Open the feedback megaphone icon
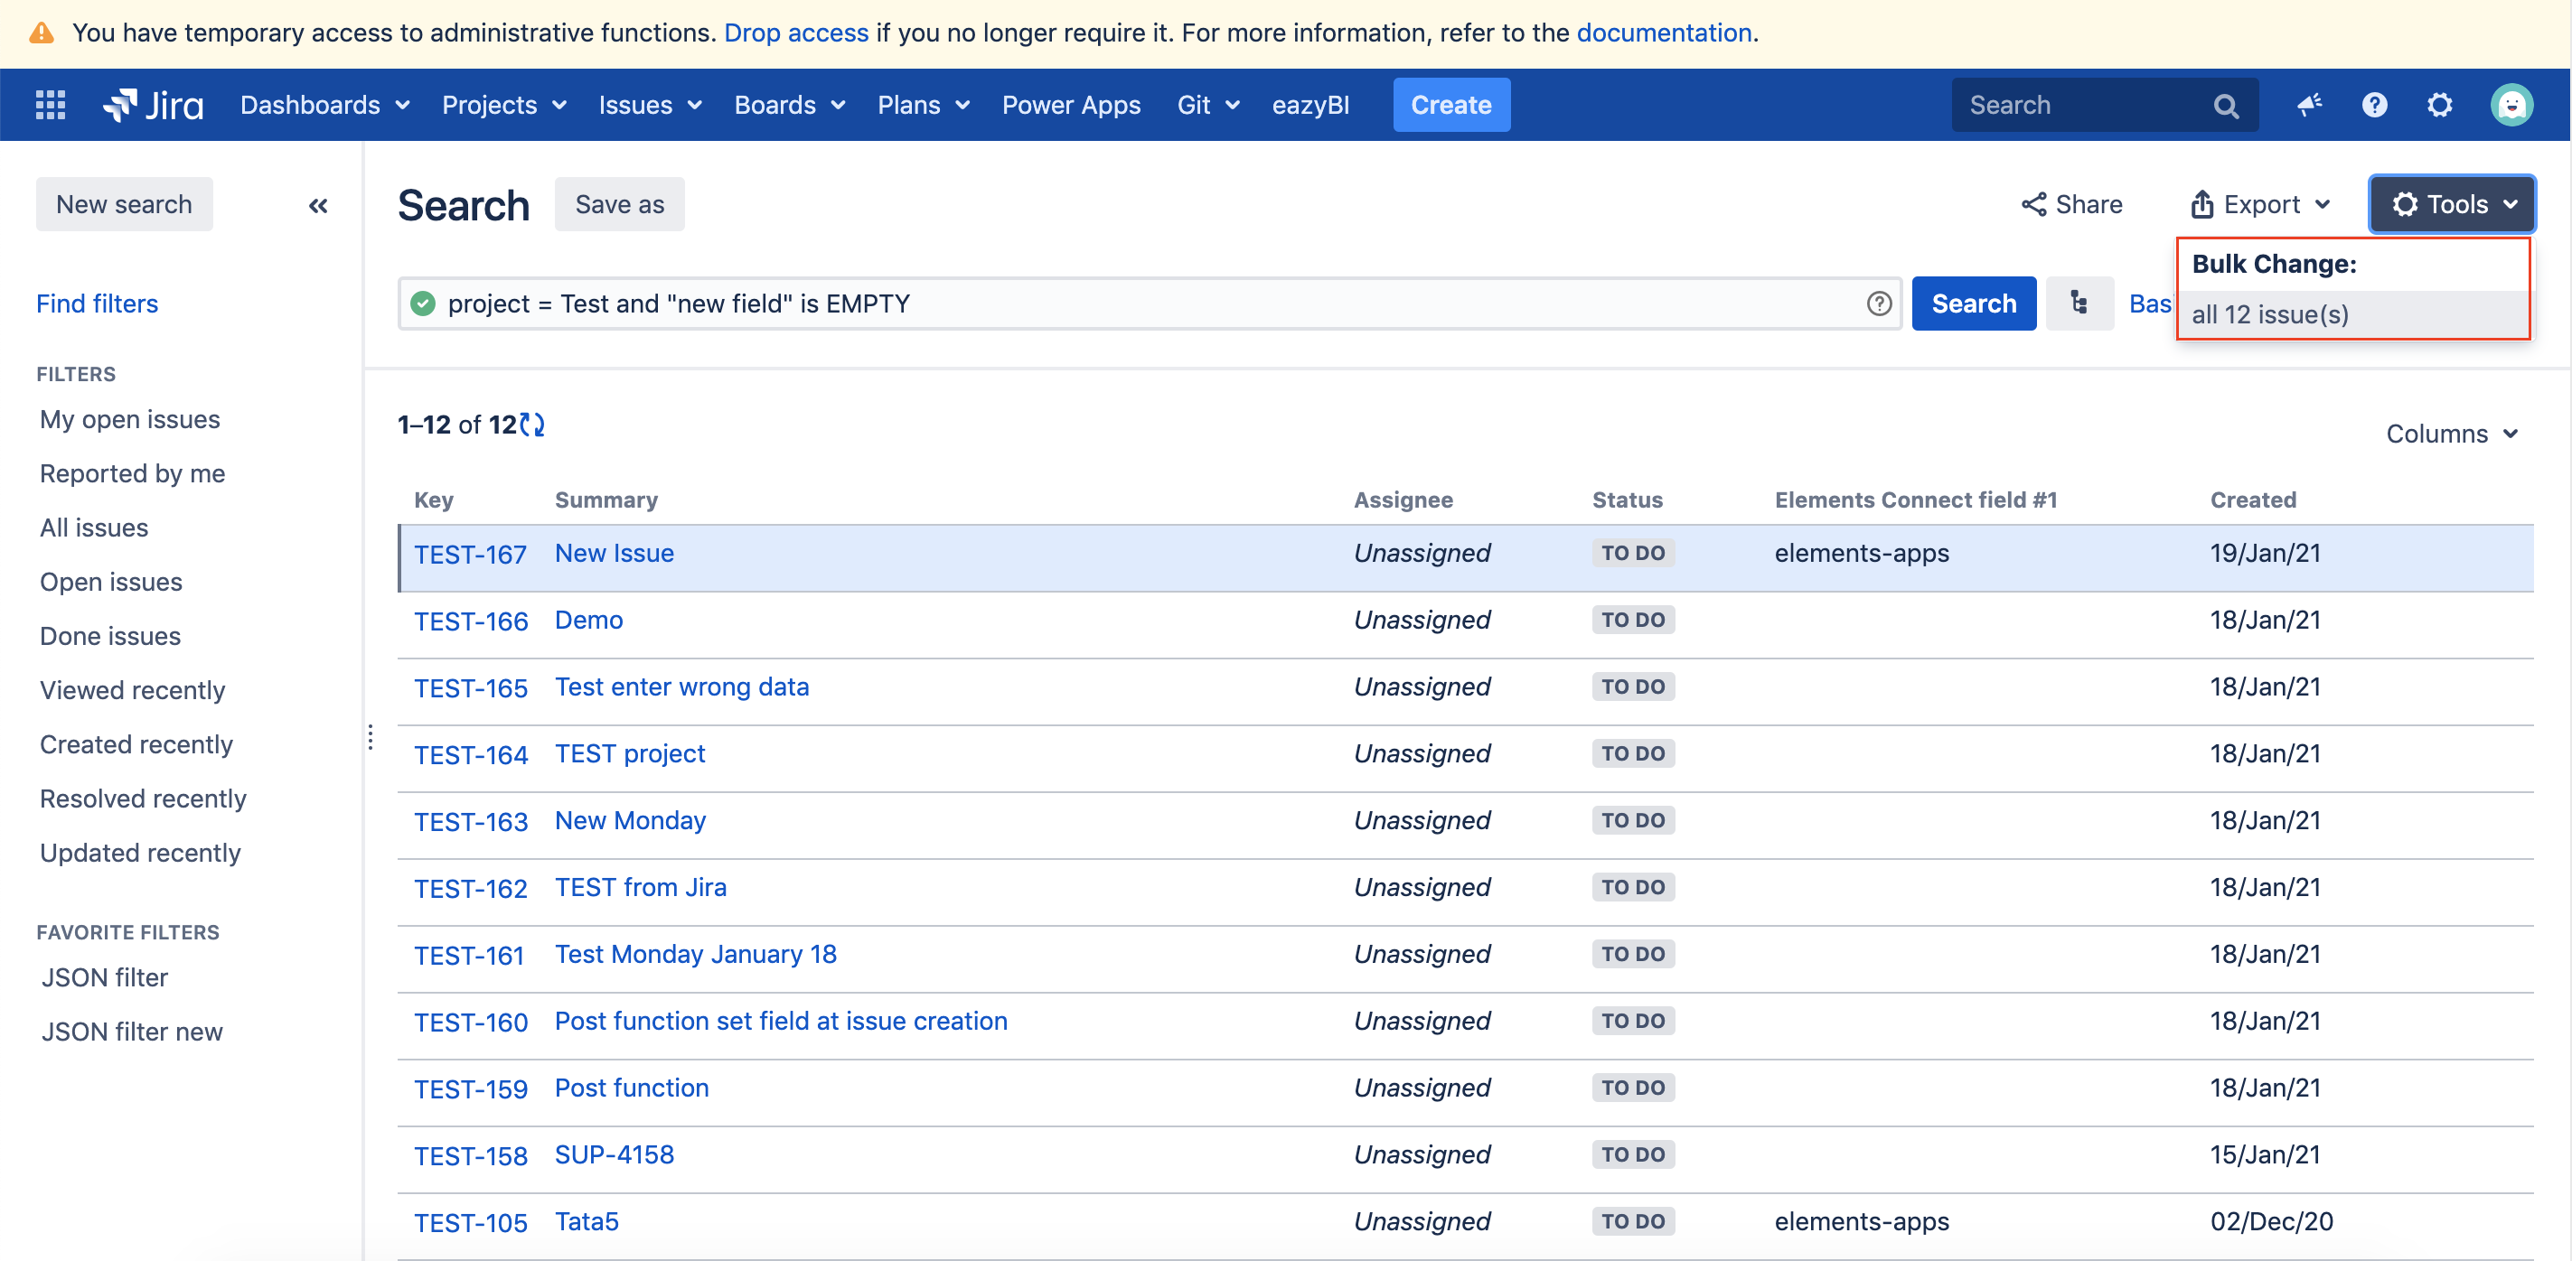Image resolution: width=2572 pixels, height=1261 pixels. 2308,105
